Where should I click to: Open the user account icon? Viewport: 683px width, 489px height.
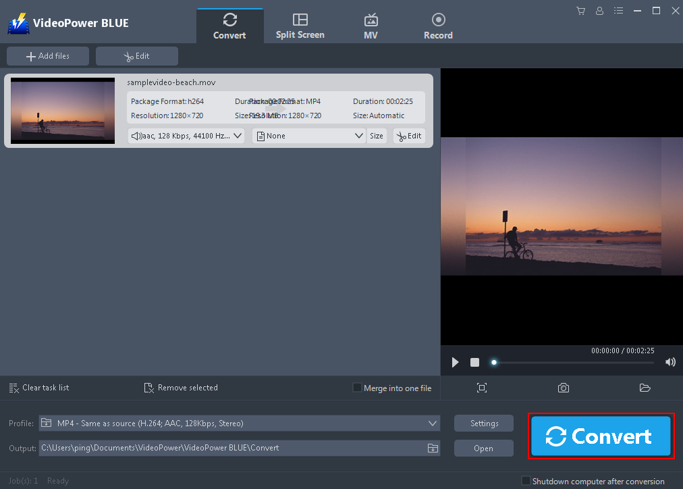599,11
